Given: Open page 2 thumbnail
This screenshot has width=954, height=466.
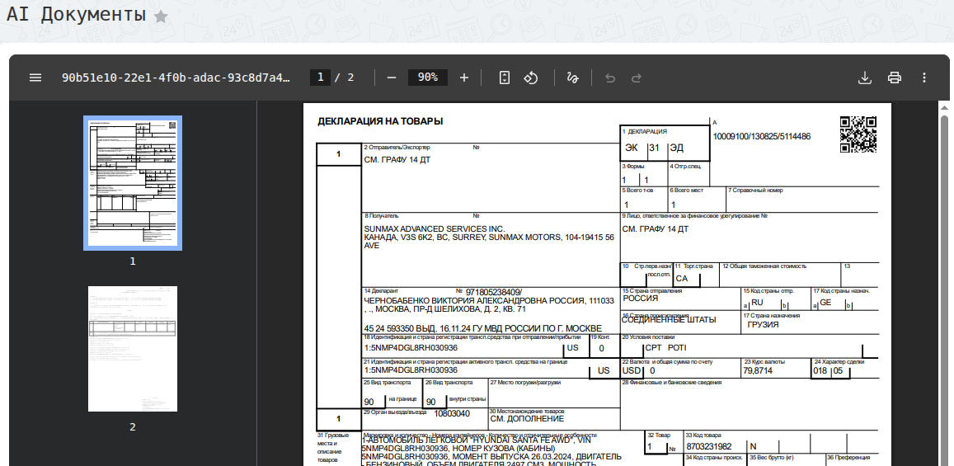Looking at the screenshot, I should [x=133, y=349].
